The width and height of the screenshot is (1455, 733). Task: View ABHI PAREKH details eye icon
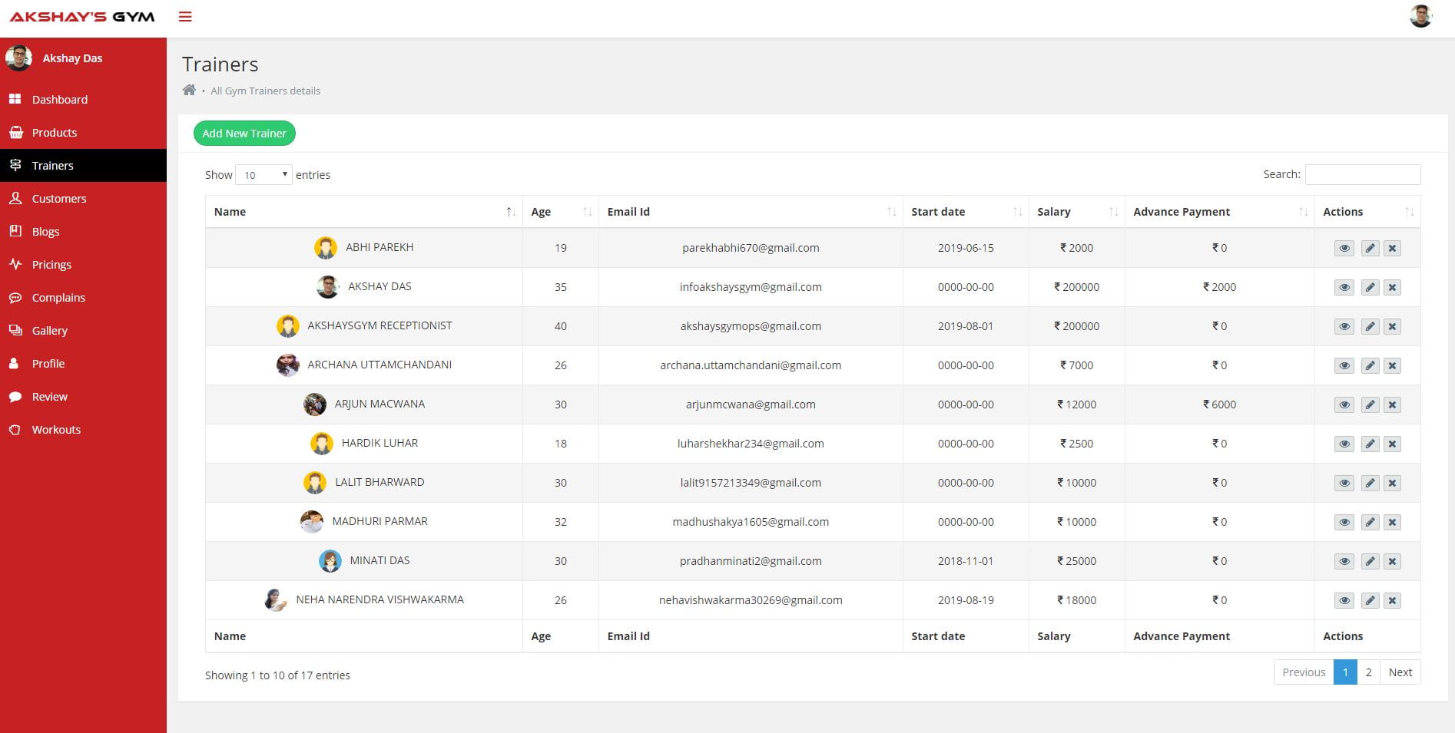tap(1344, 248)
